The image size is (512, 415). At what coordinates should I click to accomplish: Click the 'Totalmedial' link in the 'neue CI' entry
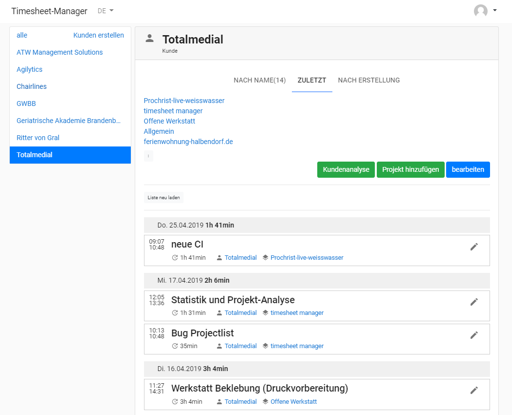click(241, 258)
